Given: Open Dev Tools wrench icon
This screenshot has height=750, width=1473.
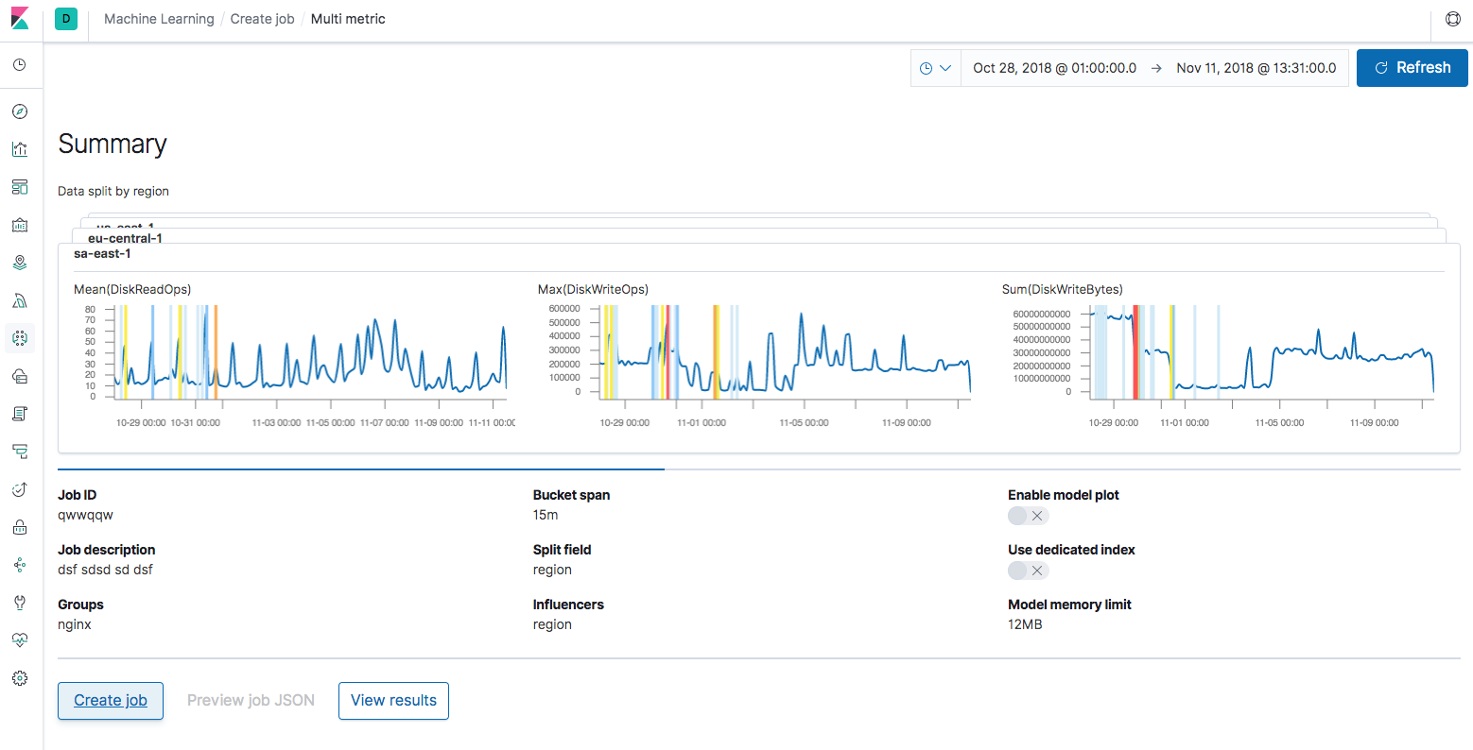Looking at the screenshot, I should (x=20, y=603).
